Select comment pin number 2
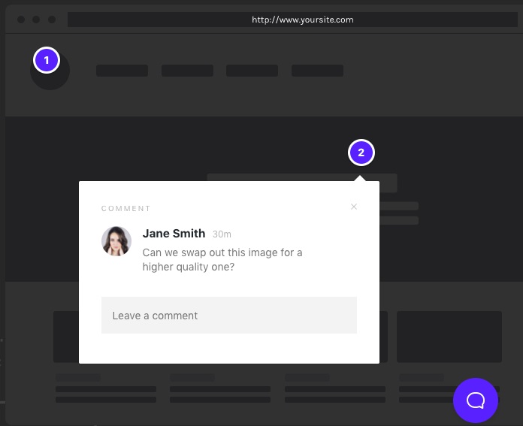 pos(361,153)
